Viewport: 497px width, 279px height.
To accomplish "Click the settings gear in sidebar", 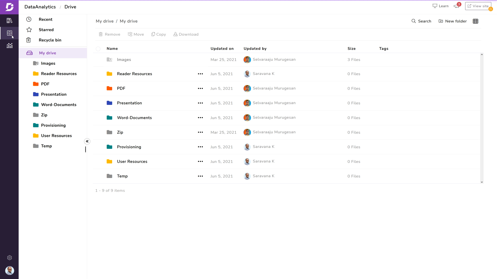I will tap(10, 258).
